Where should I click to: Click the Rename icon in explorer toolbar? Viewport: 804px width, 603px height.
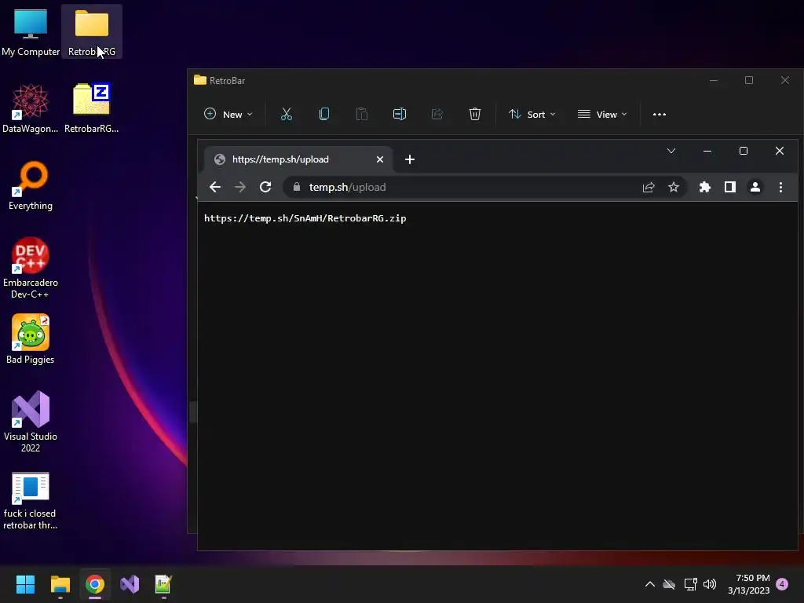coord(400,115)
